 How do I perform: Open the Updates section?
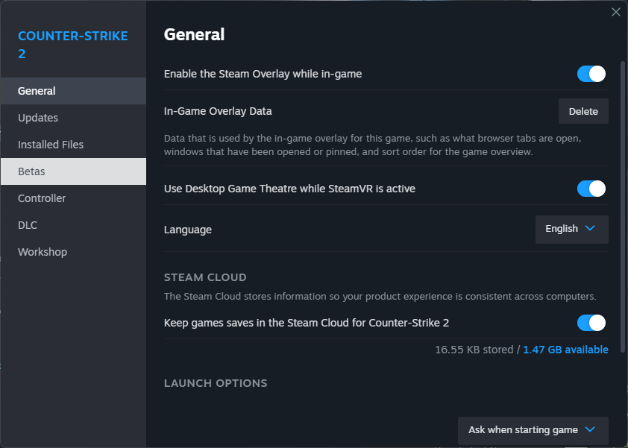(x=38, y=118)
